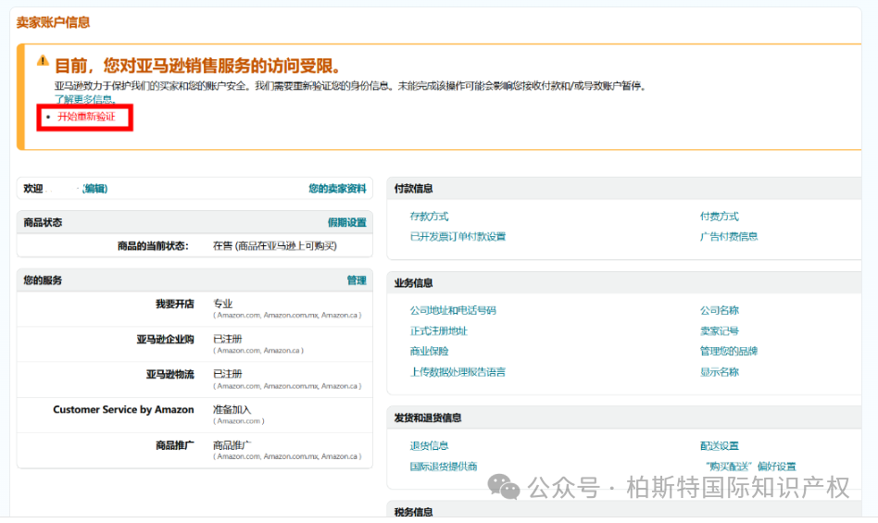Viewport: 878px width, 523px height.
Task: Click 商品推广 service row label
Action: [x=175, y=445]
